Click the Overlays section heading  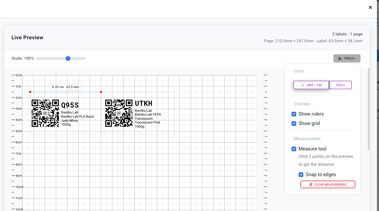pyautogui.click(x=302, y=104)
